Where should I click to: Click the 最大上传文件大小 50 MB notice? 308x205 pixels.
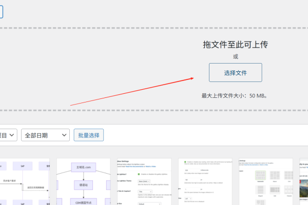(235, 96)
